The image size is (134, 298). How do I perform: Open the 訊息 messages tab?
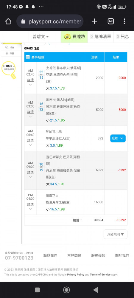(x=123, y=37)
